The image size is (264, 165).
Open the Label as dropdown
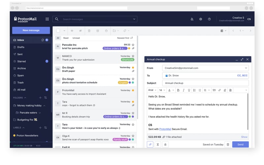click(126, 31)
